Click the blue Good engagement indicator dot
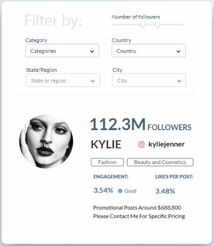The width and height of the screenshot is (214, 246). tap(120, 191)
